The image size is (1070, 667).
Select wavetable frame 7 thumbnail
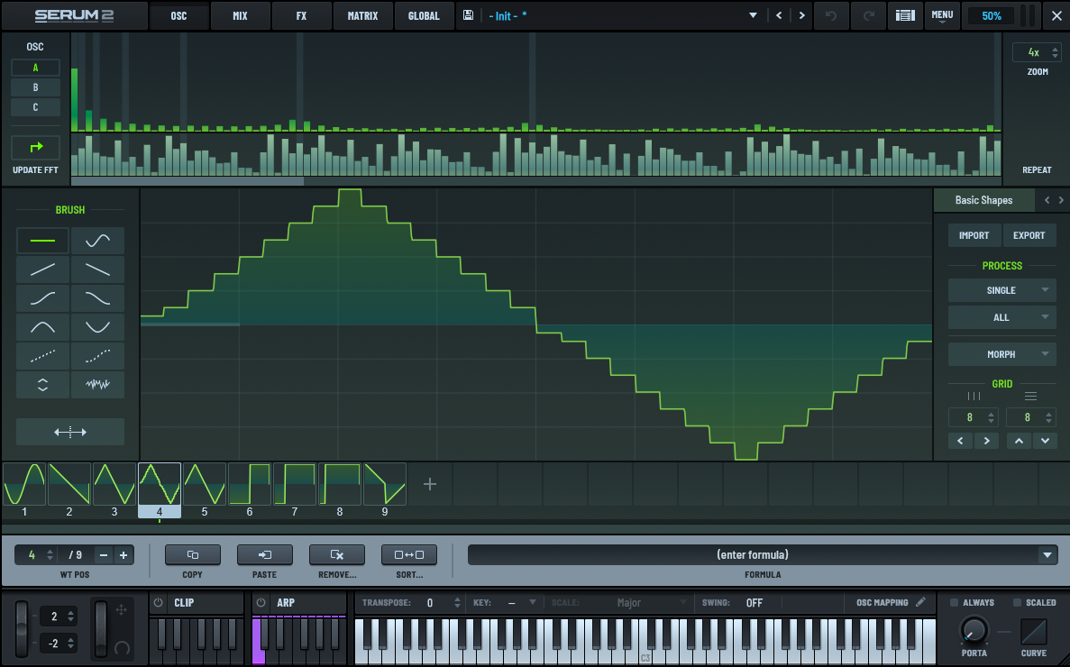click(x=295, y=484)
